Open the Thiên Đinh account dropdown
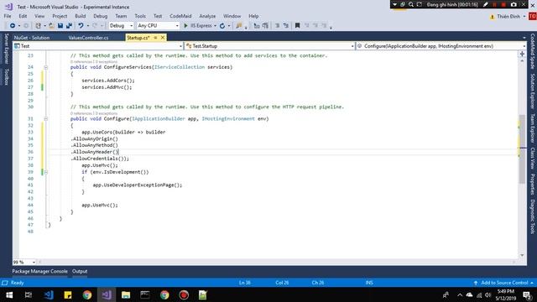The width and height of the screenshot is (537, 302). click(x=511, y=17)
